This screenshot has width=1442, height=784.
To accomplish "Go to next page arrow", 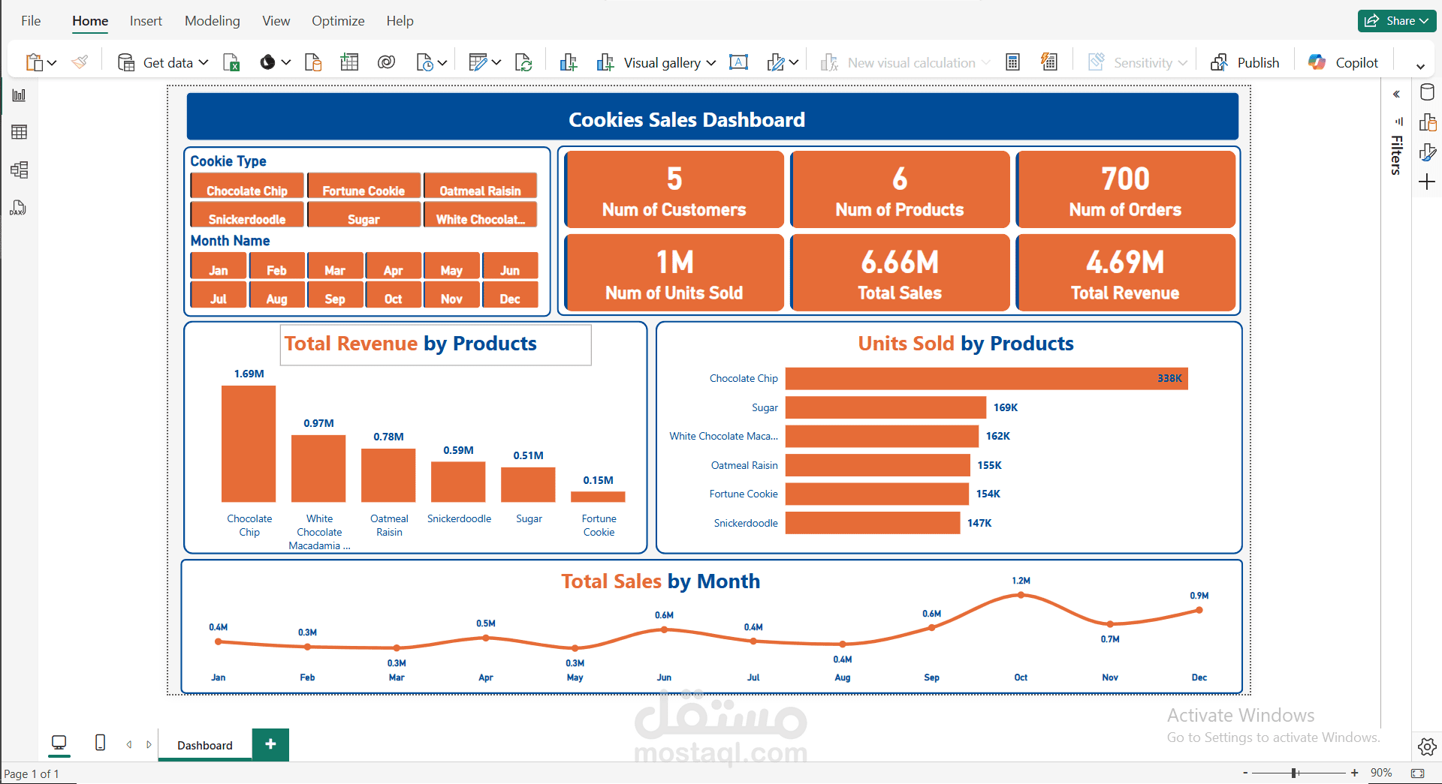I will point(149,744).
